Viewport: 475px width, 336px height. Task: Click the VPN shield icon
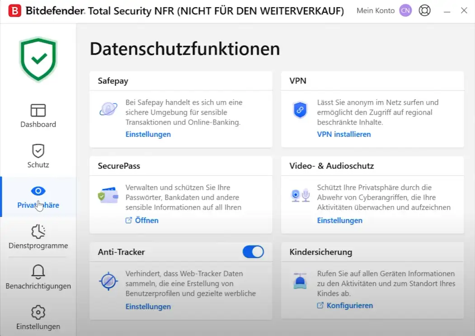click(300, 110)
